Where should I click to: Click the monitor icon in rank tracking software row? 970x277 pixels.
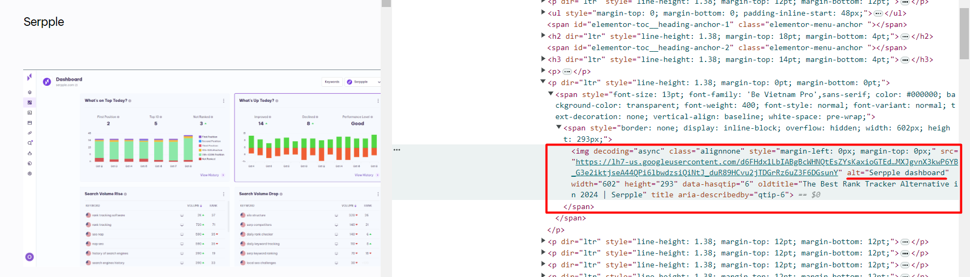182,215
